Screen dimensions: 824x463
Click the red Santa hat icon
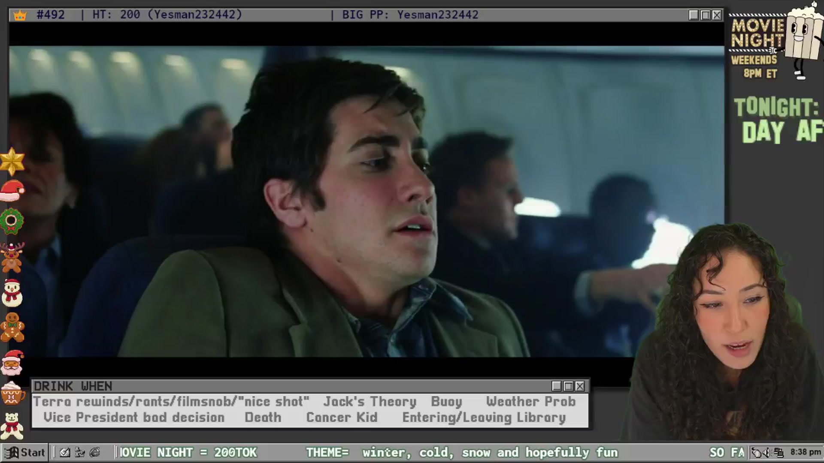tap(12, 191)
